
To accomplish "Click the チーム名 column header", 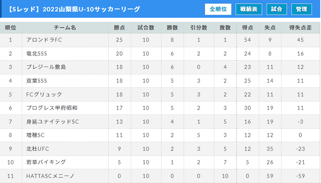I will [x=65, y=28].
